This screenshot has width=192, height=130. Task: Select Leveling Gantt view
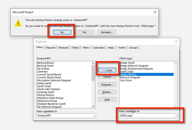click(45, 92)
